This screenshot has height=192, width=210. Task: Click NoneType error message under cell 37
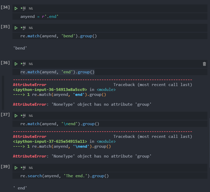tap(82, 156)
